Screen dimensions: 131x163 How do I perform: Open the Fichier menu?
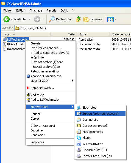pos(7,10)
